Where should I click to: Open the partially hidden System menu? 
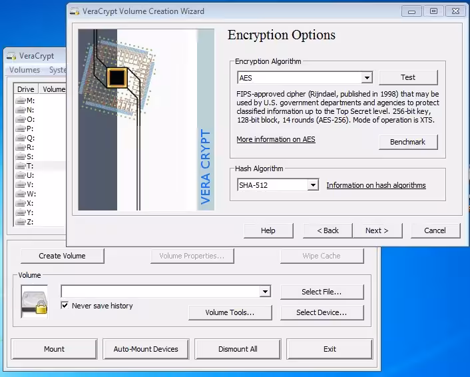(57, 70)
